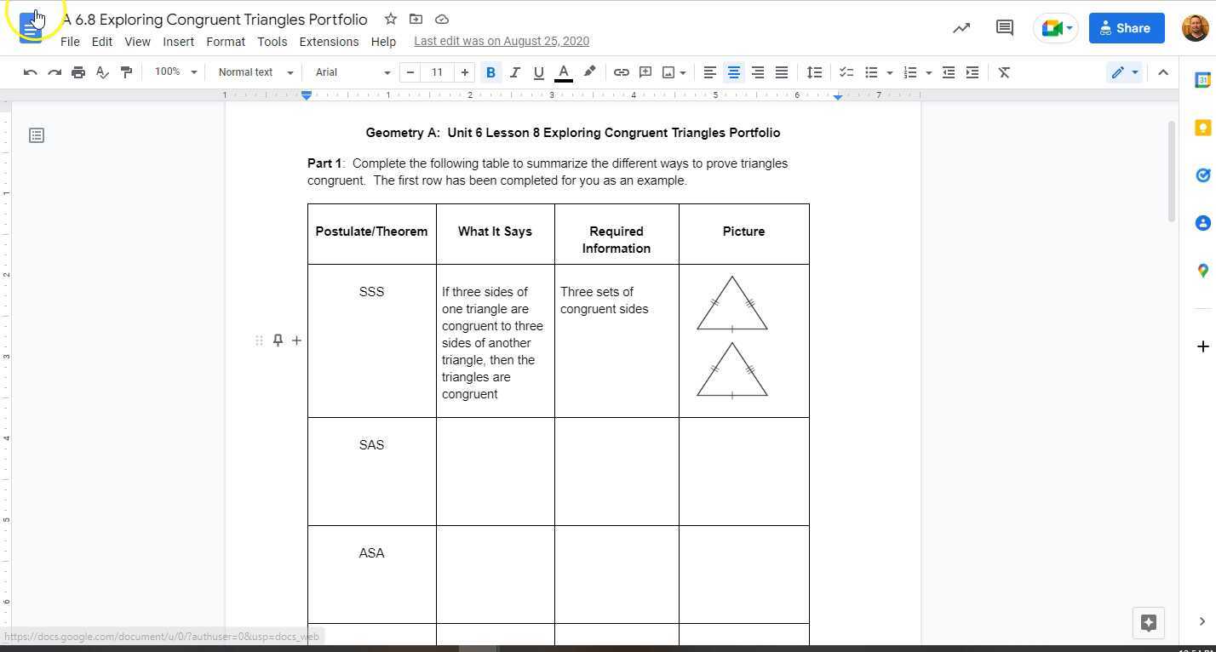Get add-ons with plus icon
This screenshot has height=652, width=1216.
coord(1202,346)
